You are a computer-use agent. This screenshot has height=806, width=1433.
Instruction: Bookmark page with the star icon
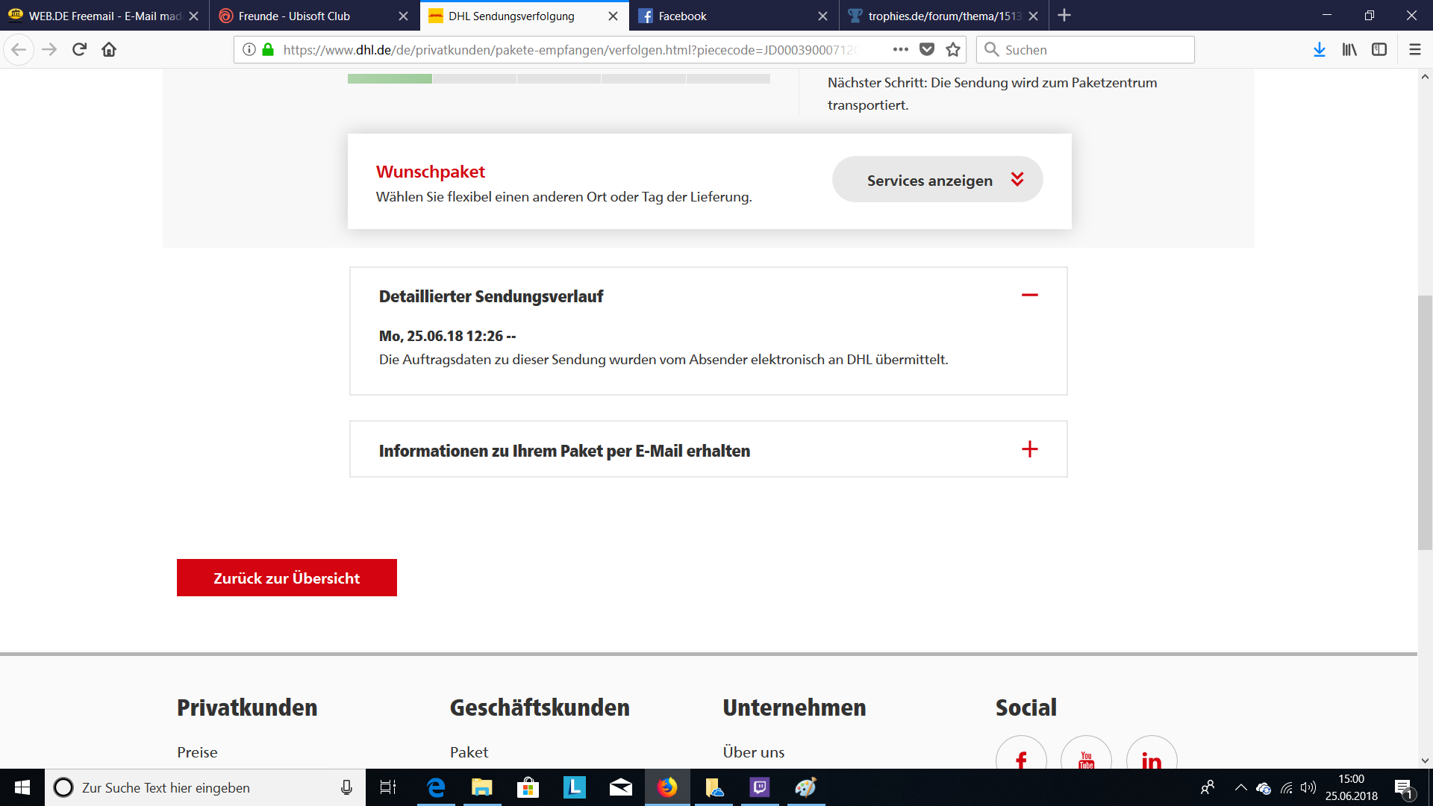tap(953, 49)
